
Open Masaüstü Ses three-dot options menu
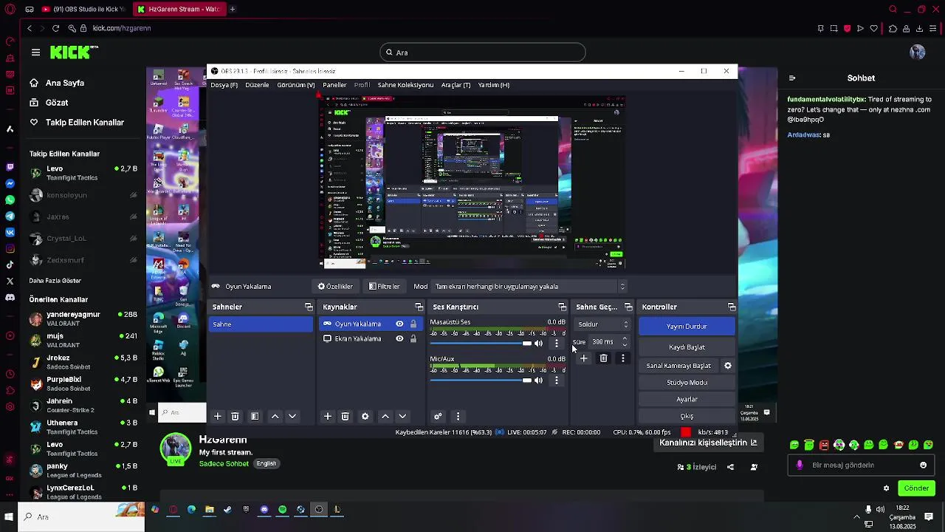(x=557, y=344)
